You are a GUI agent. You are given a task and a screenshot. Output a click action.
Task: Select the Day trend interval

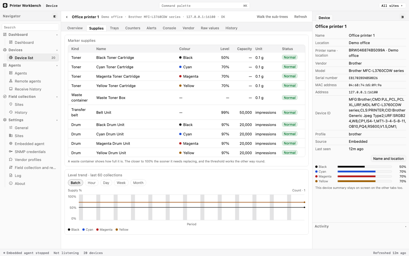[x=106, y=183]
